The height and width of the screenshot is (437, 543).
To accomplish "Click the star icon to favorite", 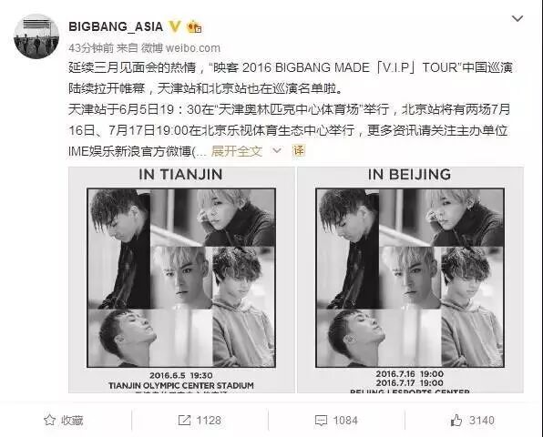I will [x=49, y=420].
